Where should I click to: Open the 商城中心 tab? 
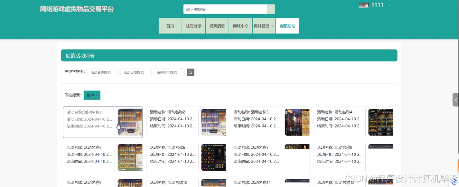pyautogui.click(x=241, y=26)
